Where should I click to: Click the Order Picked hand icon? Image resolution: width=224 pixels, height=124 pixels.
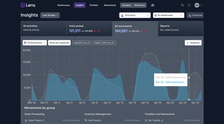(26, 120)
